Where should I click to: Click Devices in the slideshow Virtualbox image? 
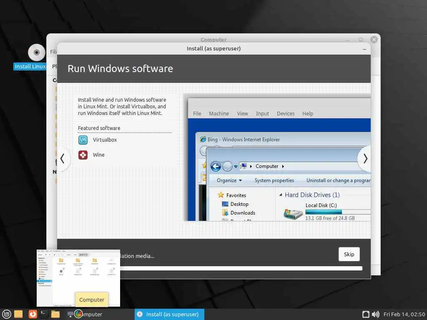tap(286, 113)
